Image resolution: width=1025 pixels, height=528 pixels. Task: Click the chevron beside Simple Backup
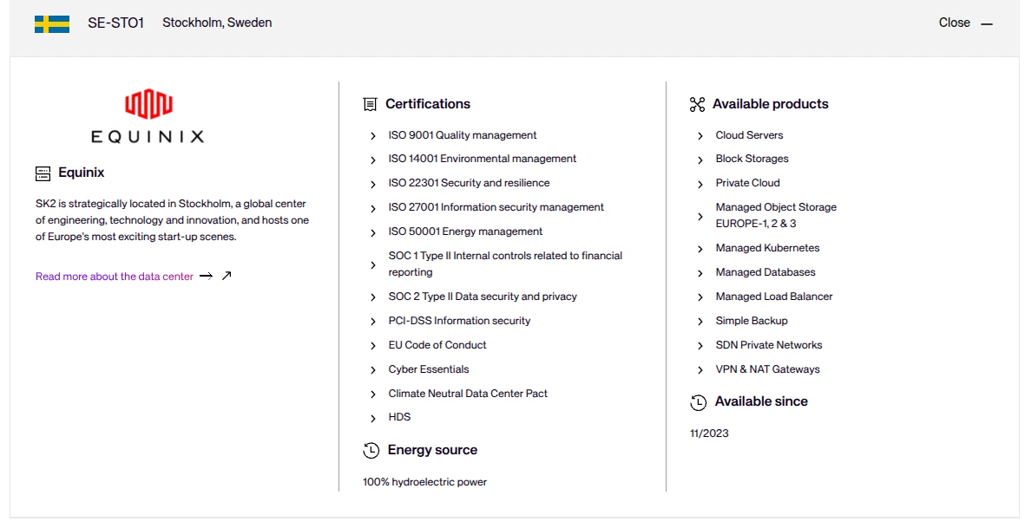click(x=700, y=322)
